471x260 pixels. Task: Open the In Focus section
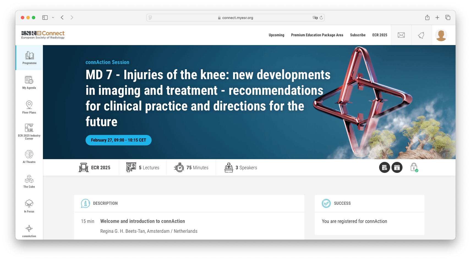(x=29, y=206)
